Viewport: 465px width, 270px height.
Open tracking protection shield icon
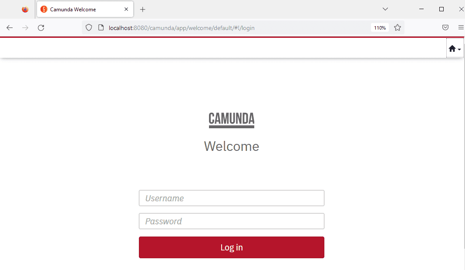tap(89, 28)
